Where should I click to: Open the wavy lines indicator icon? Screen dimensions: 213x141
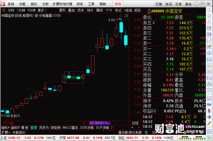pyautogui.click(x=209, y=98)
